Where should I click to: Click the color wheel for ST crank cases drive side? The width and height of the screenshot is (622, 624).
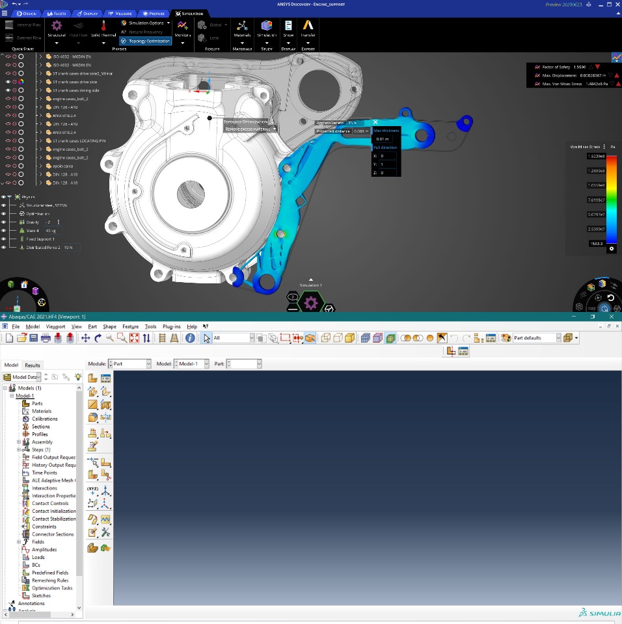click(x=21, y=82)
